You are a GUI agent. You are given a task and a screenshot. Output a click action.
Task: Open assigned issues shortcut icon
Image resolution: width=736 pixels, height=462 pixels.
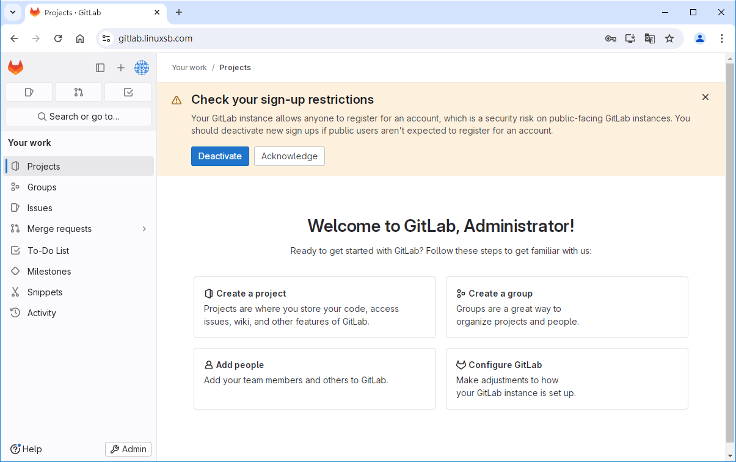pyautogui.click(x=29, y=92)
